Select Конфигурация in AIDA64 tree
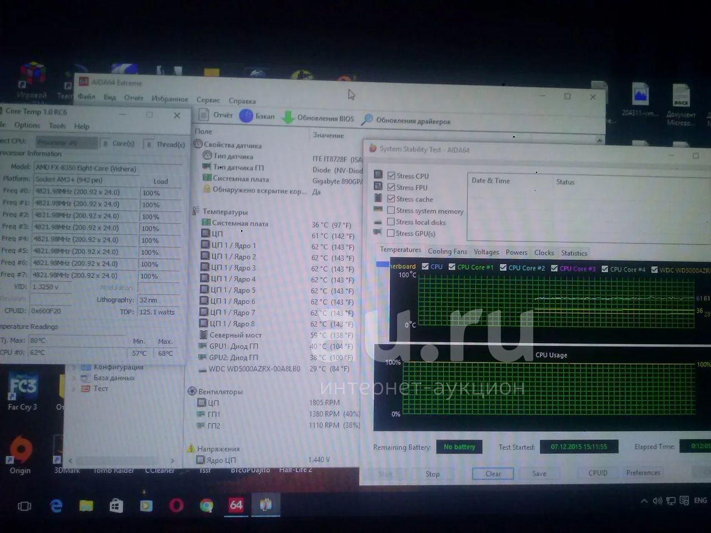The width and height of the screenshot is (711, 533). point(118,367)
